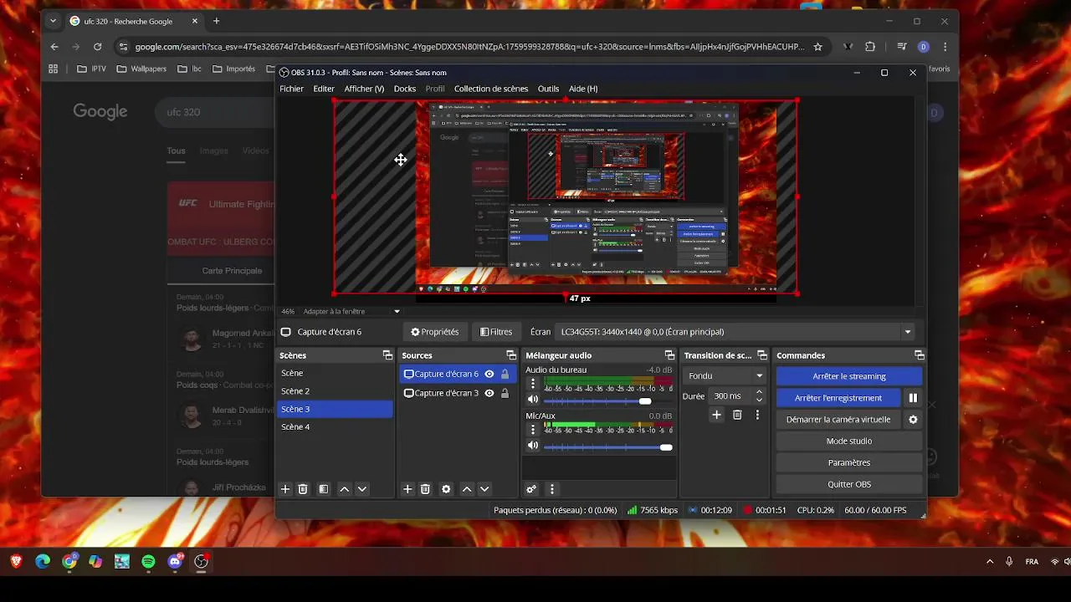Pop out the Scènes dock
The height and width of the screenshot is (602, 1071).
pyautogui.click(x=387, y=355)
